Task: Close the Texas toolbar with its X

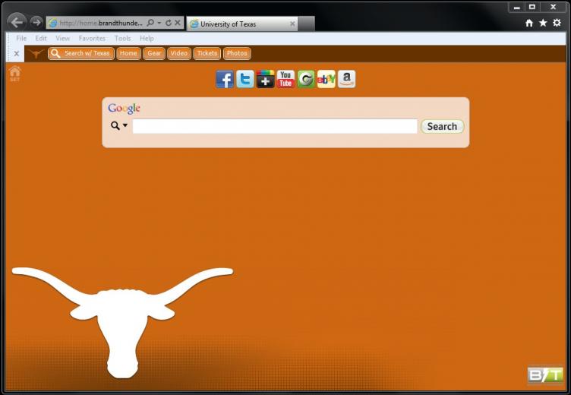Action: [17, 54]
